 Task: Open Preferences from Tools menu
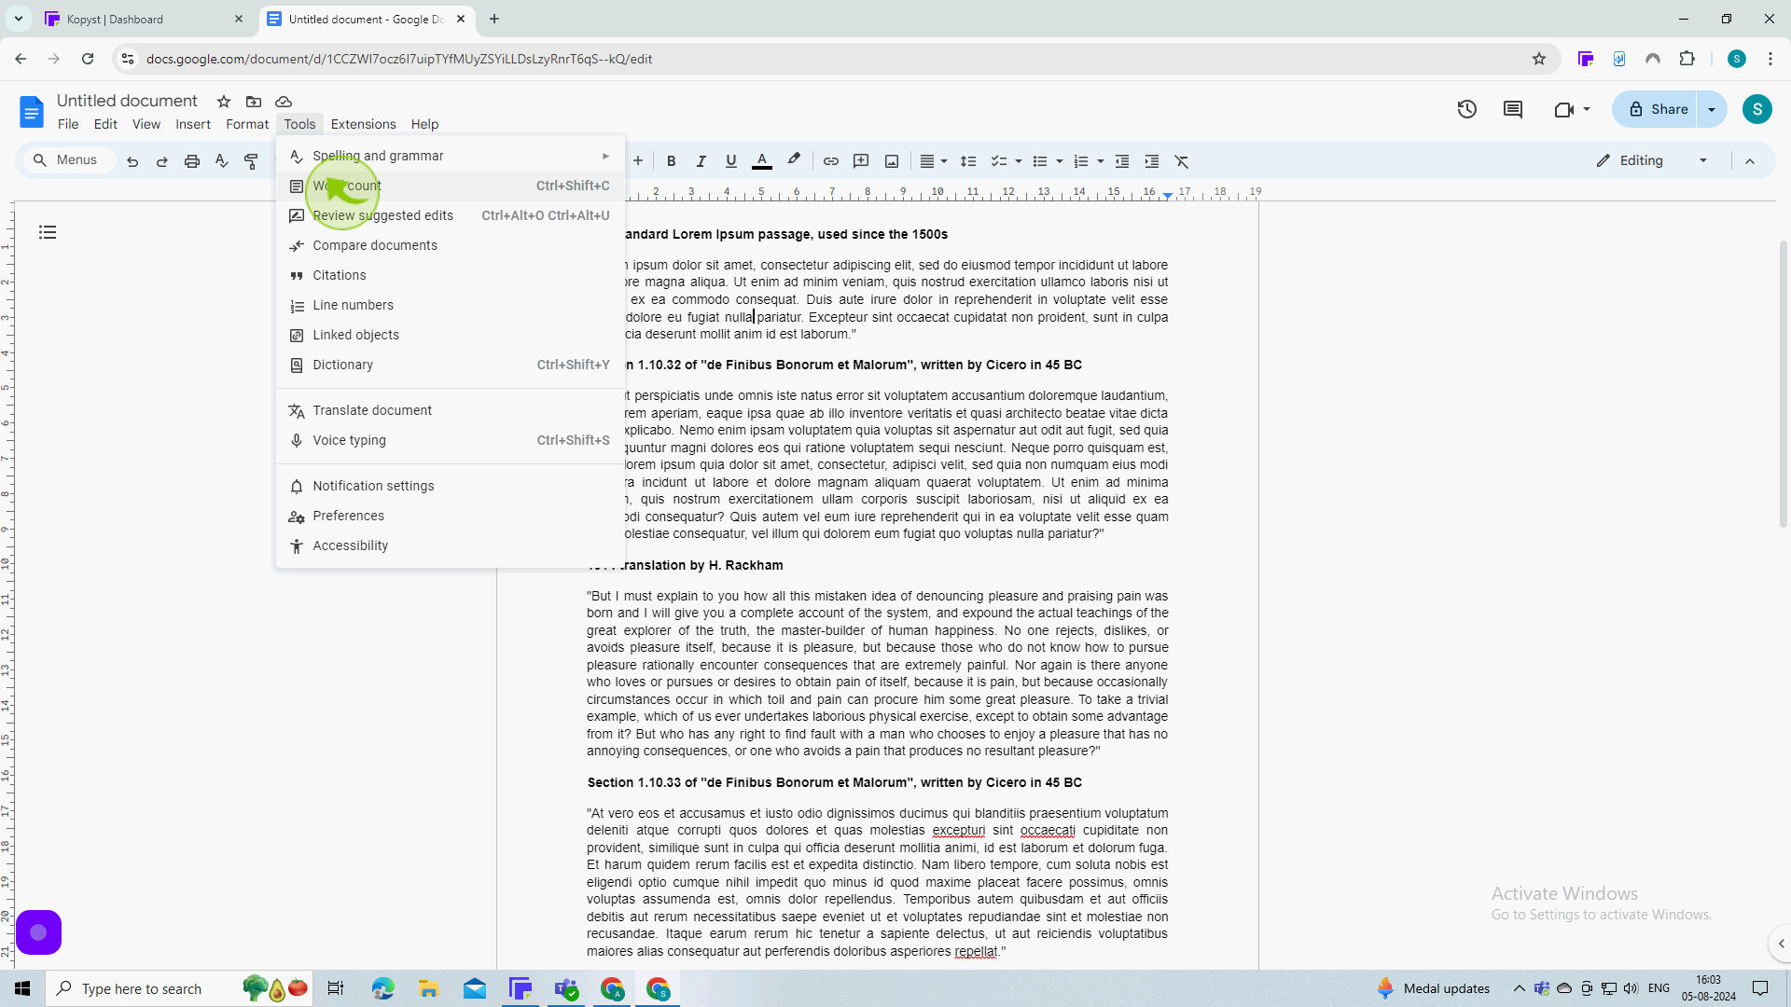[451, 516]
